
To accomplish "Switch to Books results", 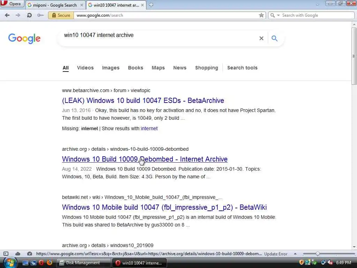I will click(136, 68).
